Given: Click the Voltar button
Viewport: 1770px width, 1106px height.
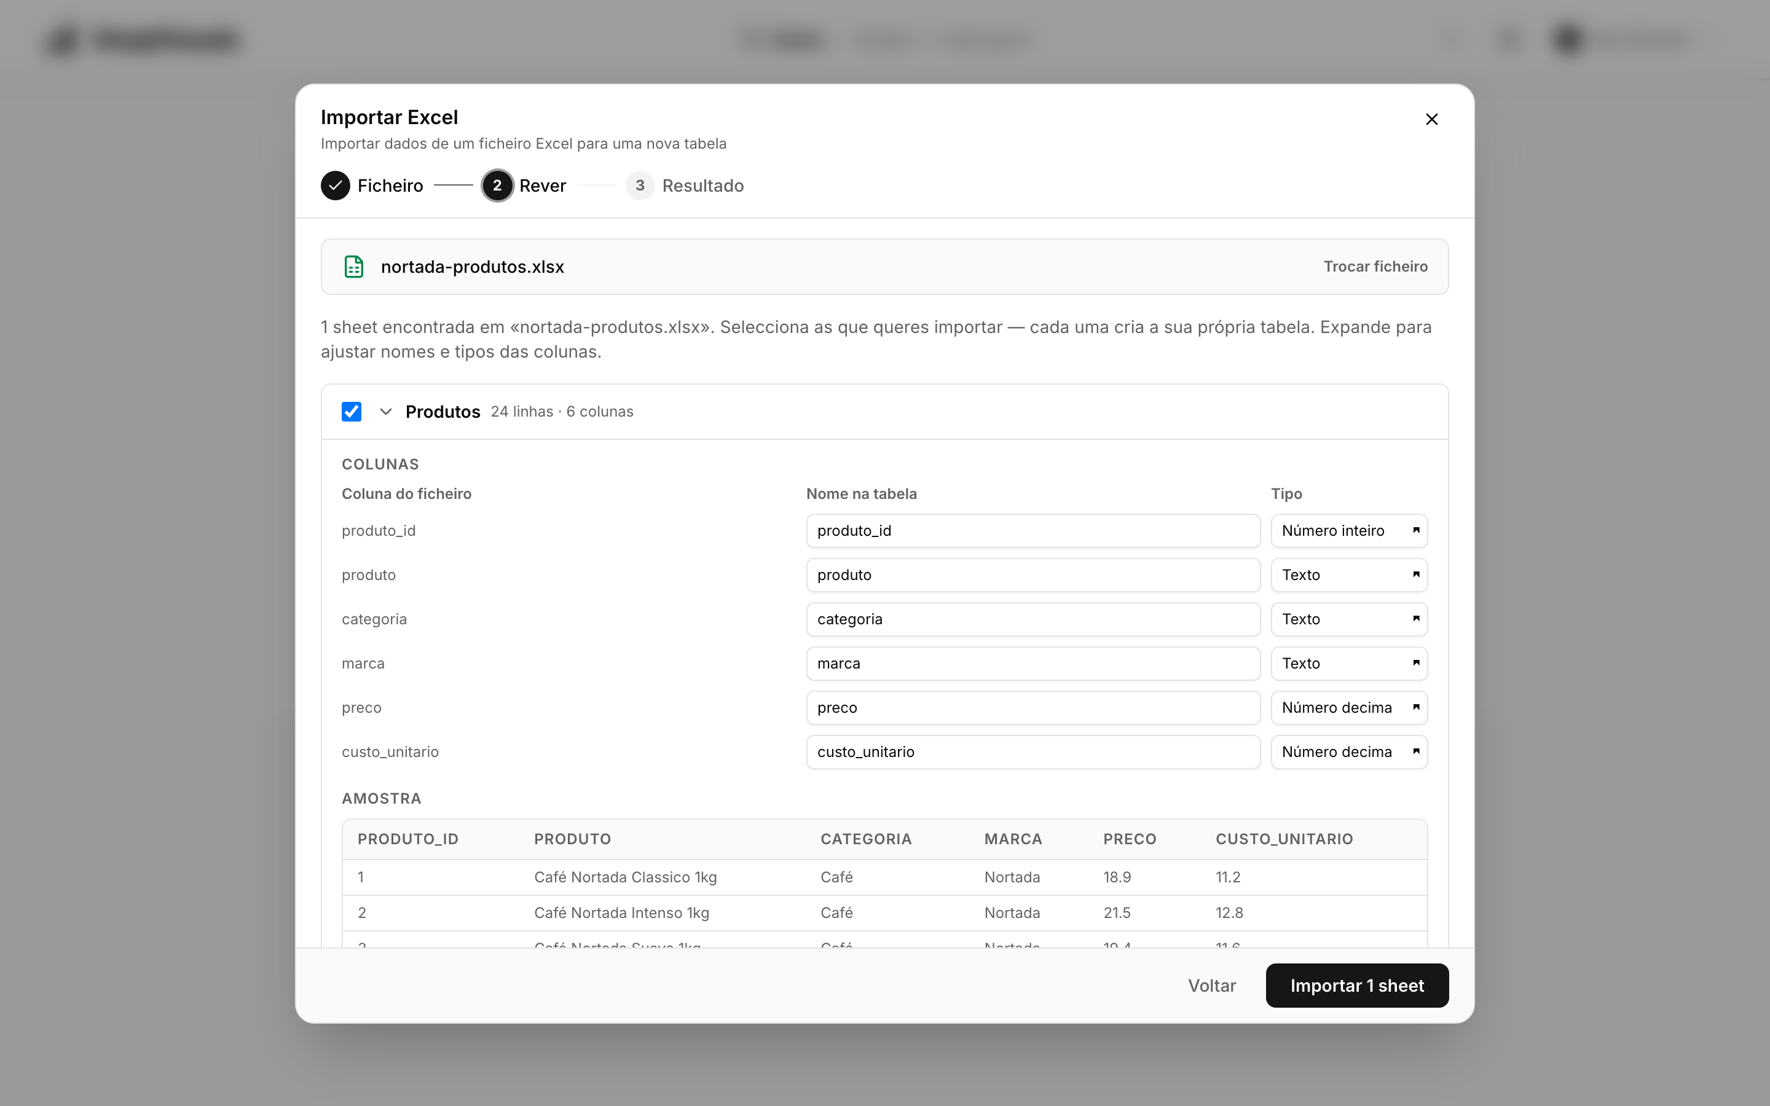Looking at the screenshot, I should tap(1211, 986).
